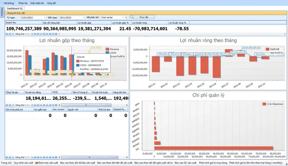This screenshot has height=166, width=288.
Task: Click minus (delete) icon in Tổng Tài sản navigator
Action: (x=53, y=105)
